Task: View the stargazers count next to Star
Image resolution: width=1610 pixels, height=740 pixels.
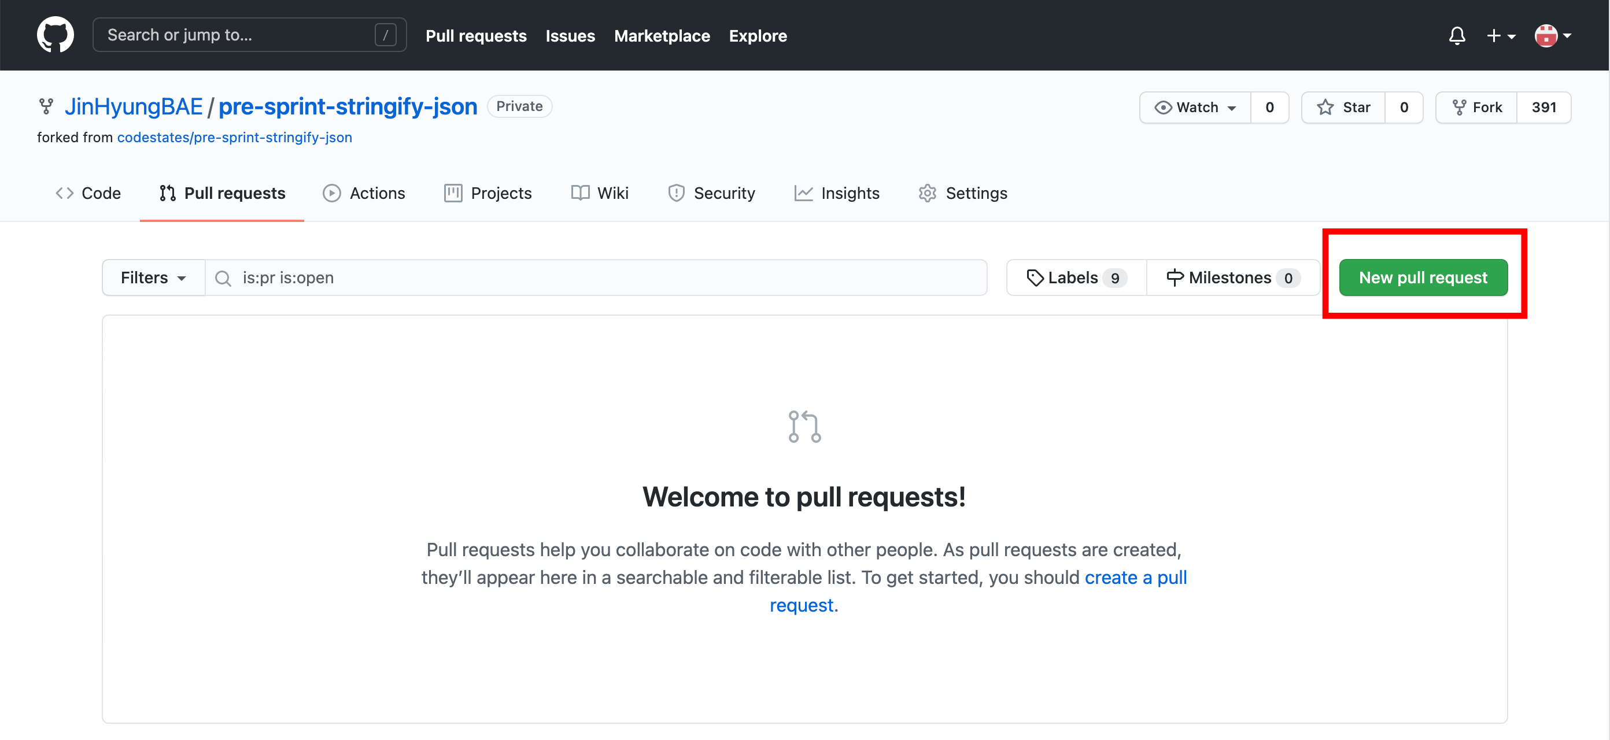Action: [x=1403, y=108]
